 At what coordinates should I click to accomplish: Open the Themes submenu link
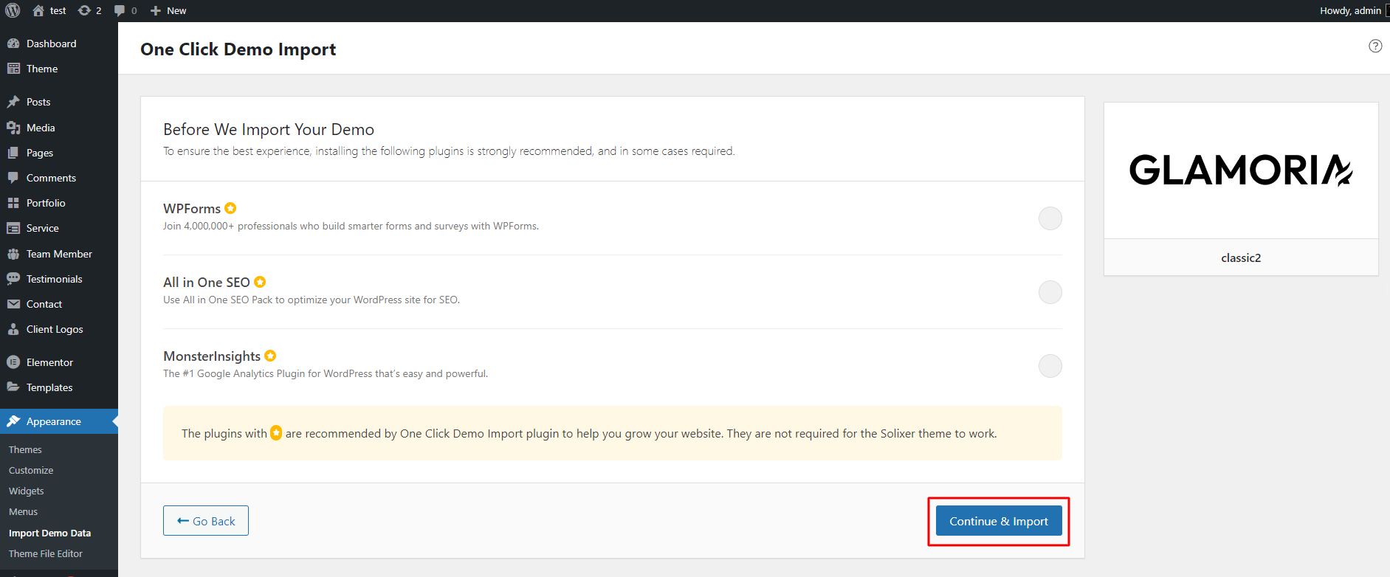coord(25,449)
